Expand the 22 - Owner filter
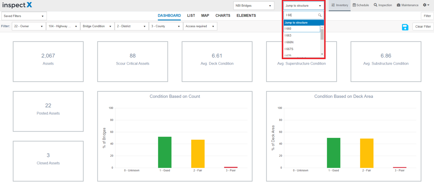The height and width of the screenshot is (191, 434). pos(29,26)
